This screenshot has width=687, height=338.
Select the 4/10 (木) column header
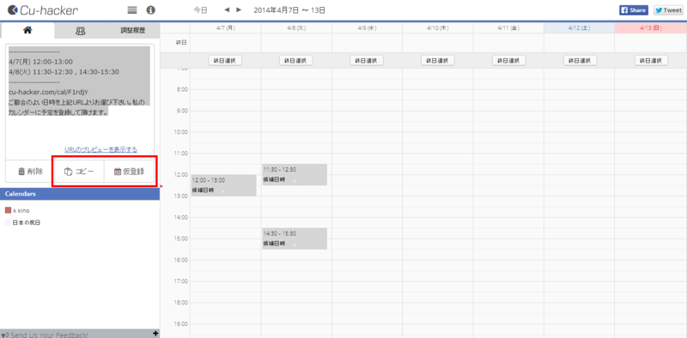(438, 28)
